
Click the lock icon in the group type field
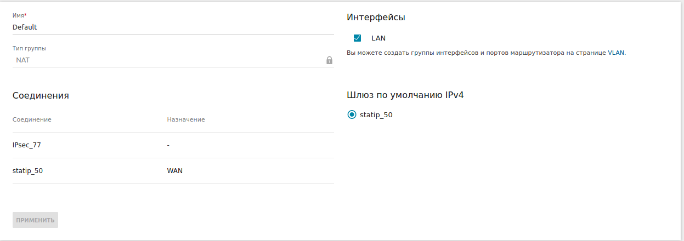(329, 60)
